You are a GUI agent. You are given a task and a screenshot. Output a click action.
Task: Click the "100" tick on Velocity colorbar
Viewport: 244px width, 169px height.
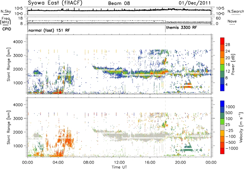pos(229,119)
